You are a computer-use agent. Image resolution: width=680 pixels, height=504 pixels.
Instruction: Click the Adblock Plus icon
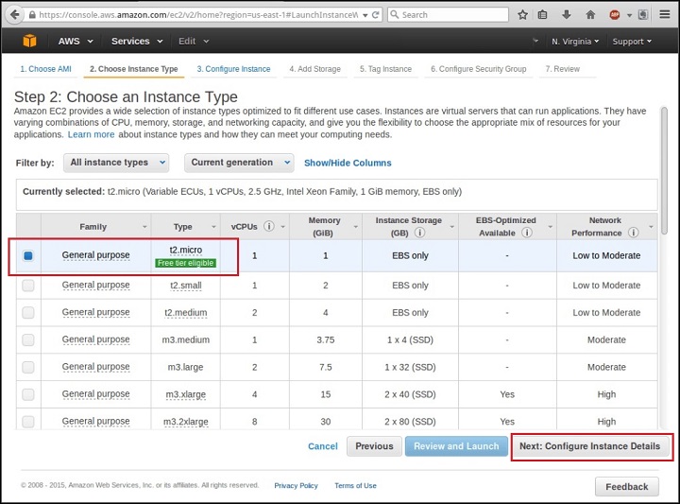tap(615, 15)
